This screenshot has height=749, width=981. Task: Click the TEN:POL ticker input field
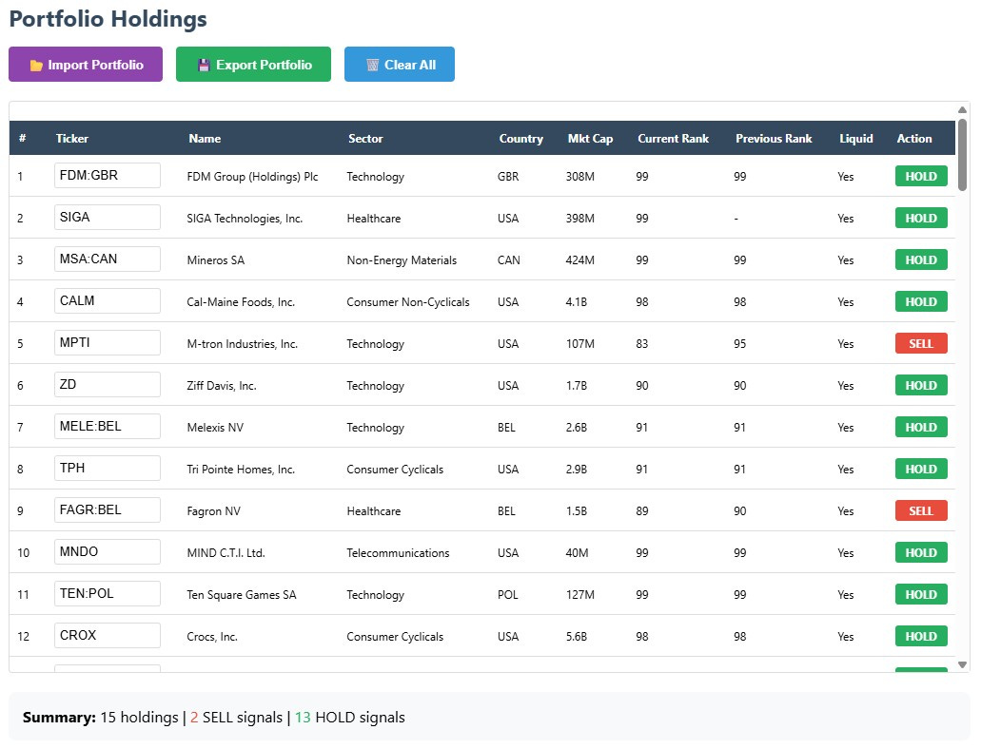pos(107,594)
